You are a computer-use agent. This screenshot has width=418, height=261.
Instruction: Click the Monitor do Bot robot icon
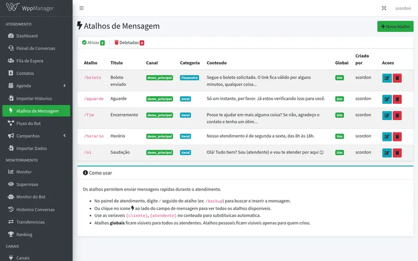coord(10,197)
